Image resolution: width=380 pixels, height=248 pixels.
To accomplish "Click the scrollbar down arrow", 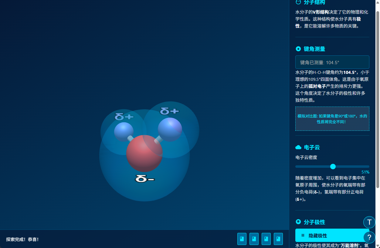I will 378,246.
